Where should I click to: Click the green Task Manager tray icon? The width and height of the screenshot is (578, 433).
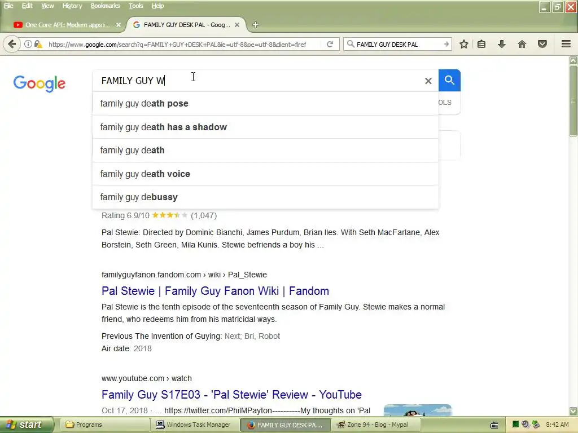[516, 425]
